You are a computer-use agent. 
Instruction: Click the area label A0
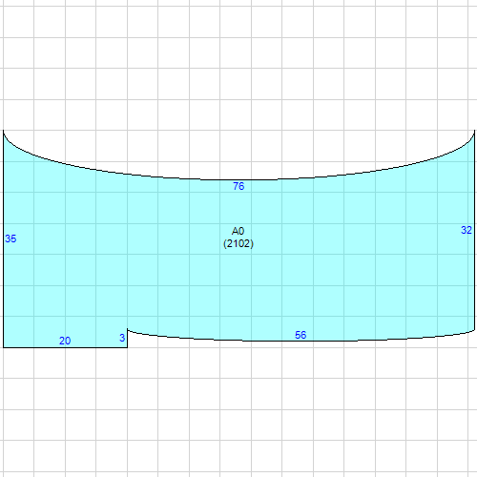click(238, 231)
